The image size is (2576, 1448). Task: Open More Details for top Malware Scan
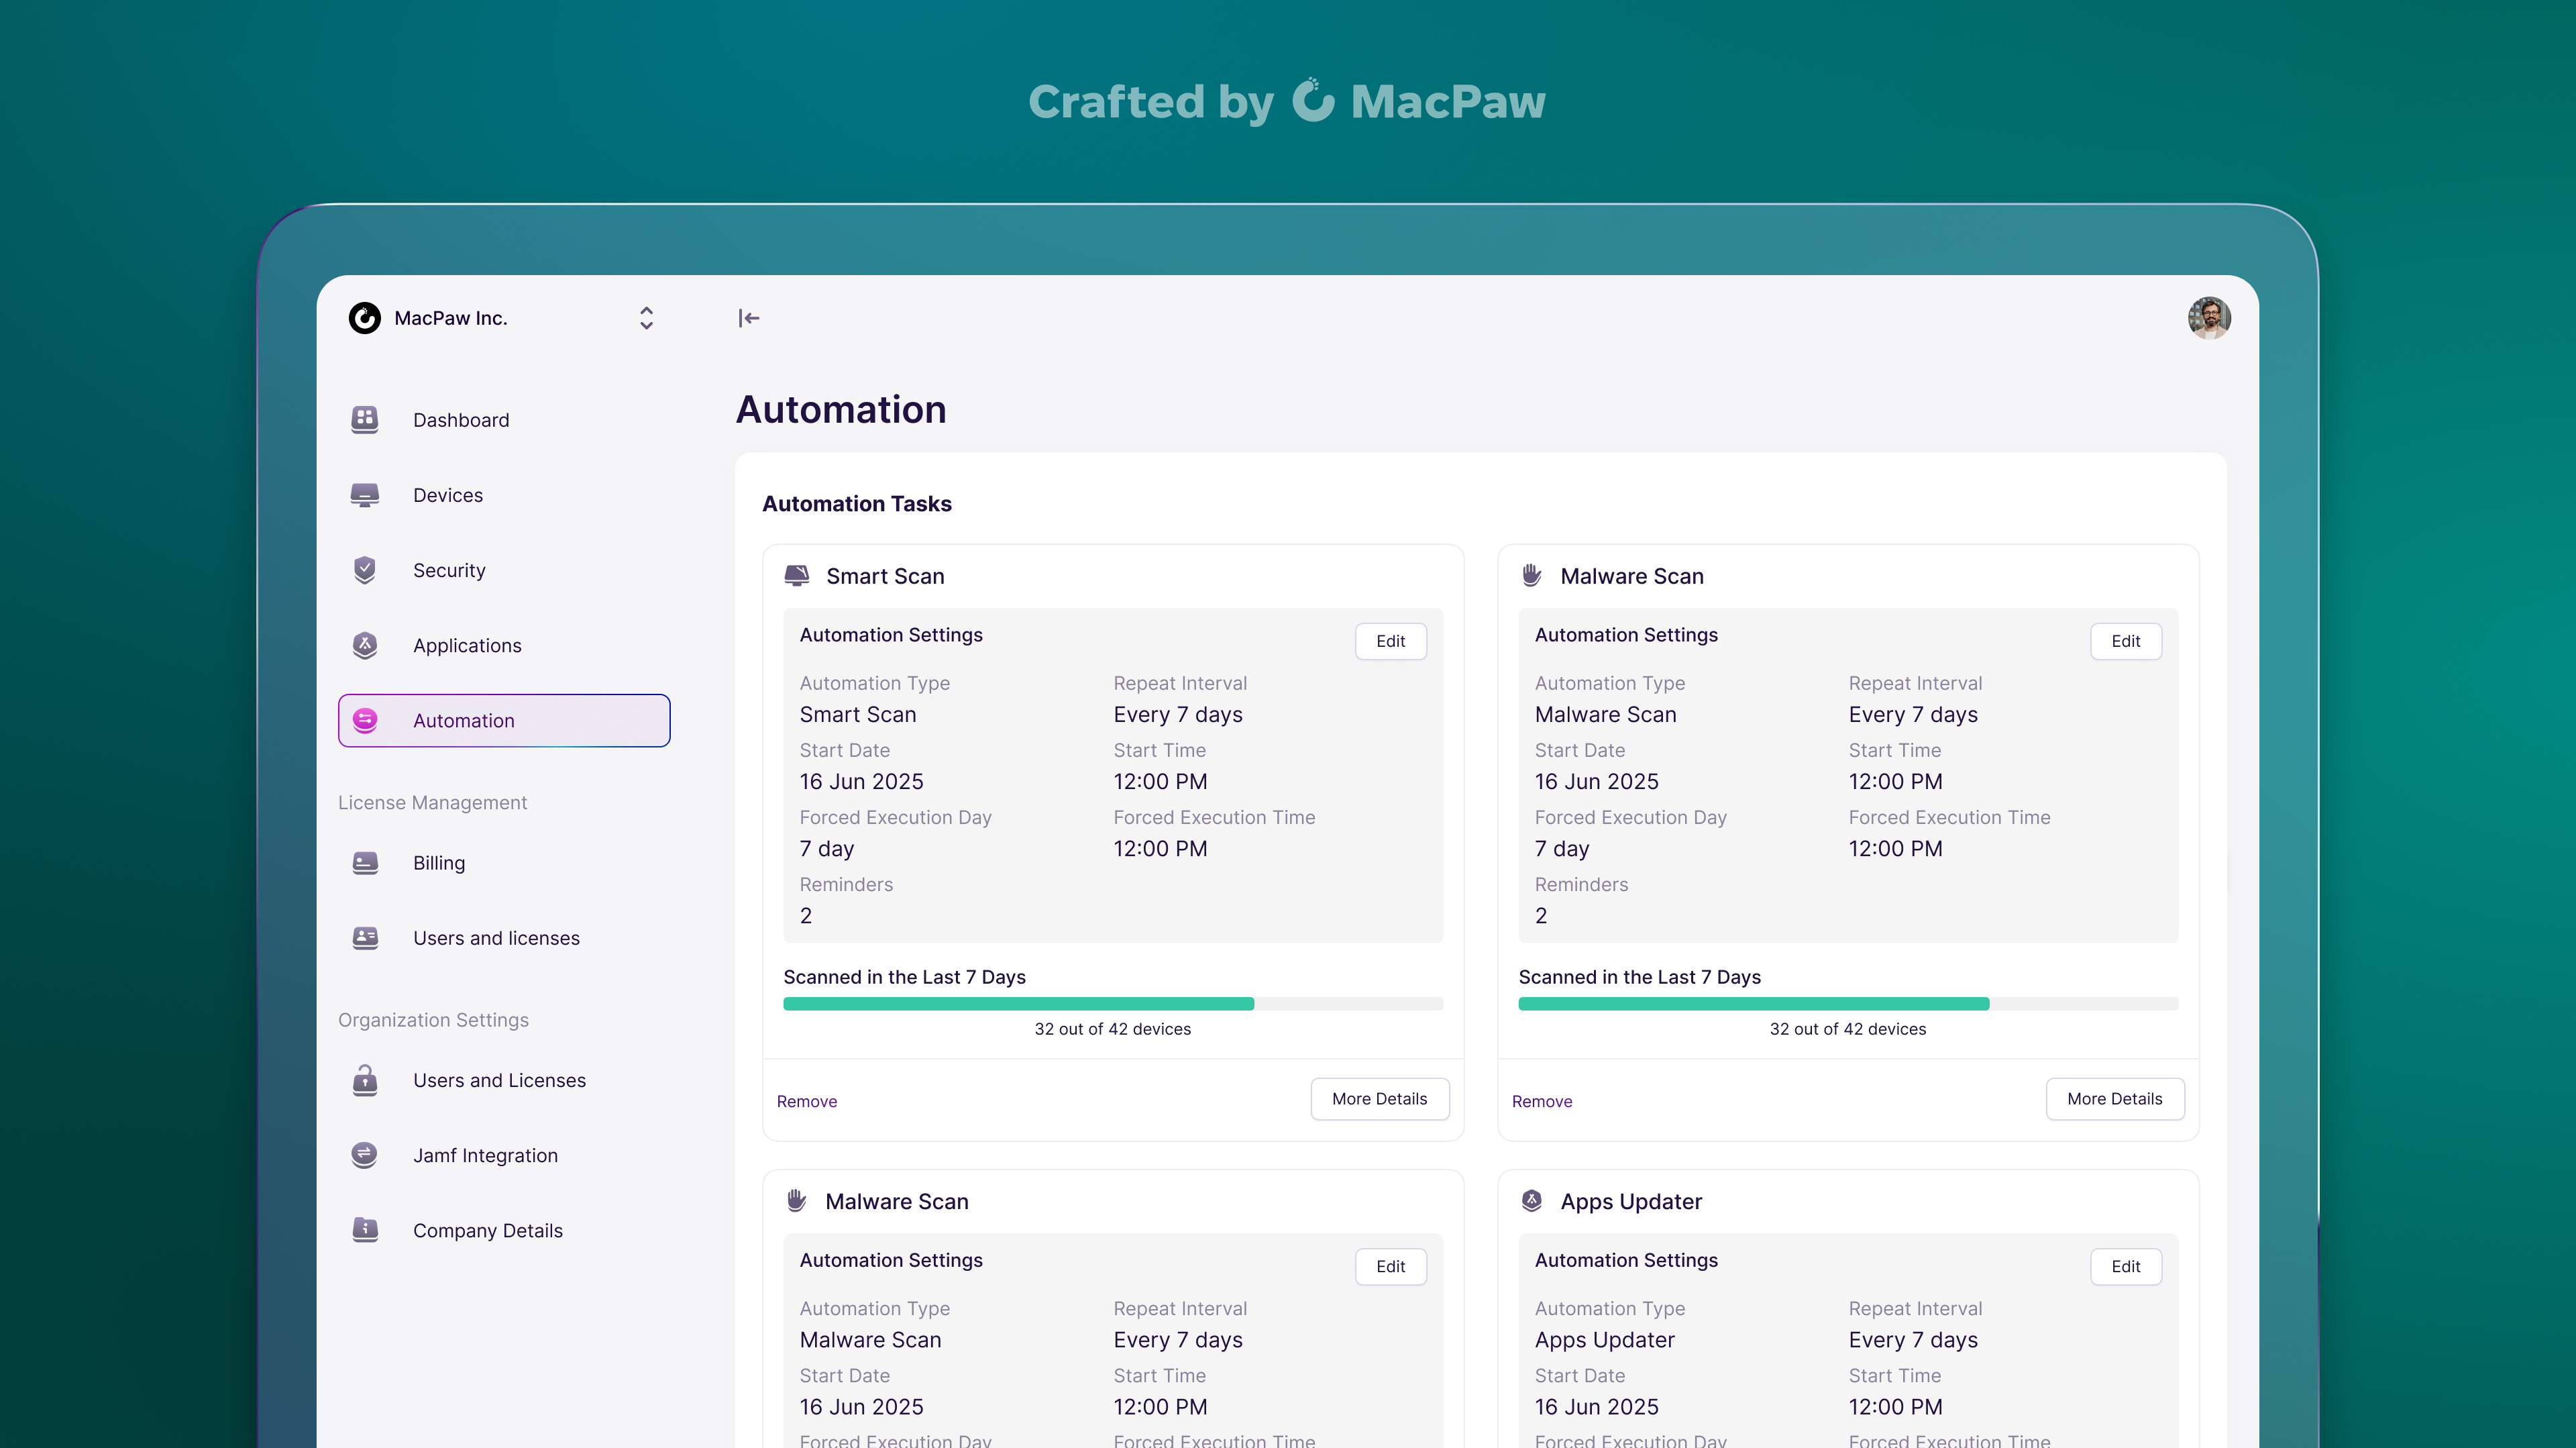(x=2114, y=1099)
